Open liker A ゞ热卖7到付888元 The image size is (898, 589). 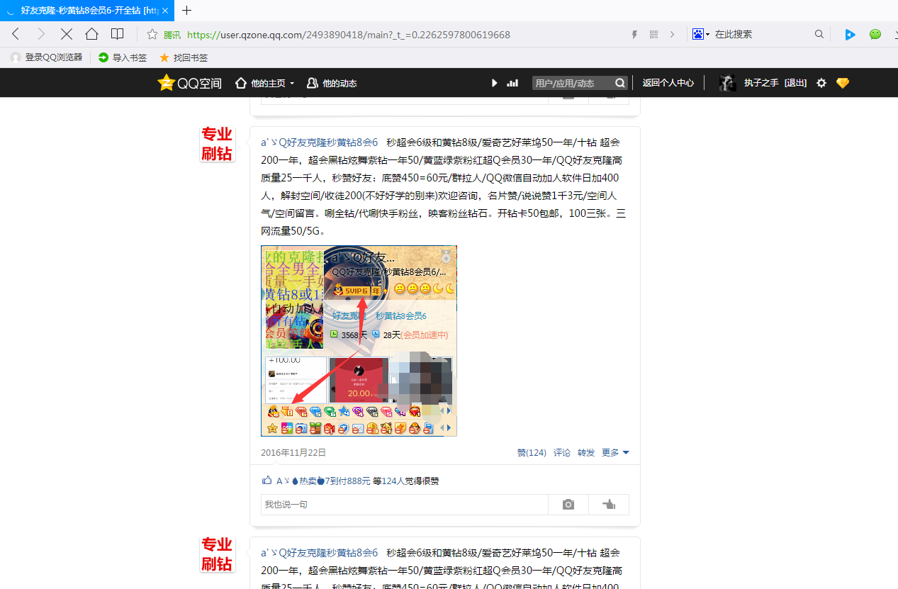(323, 481)
